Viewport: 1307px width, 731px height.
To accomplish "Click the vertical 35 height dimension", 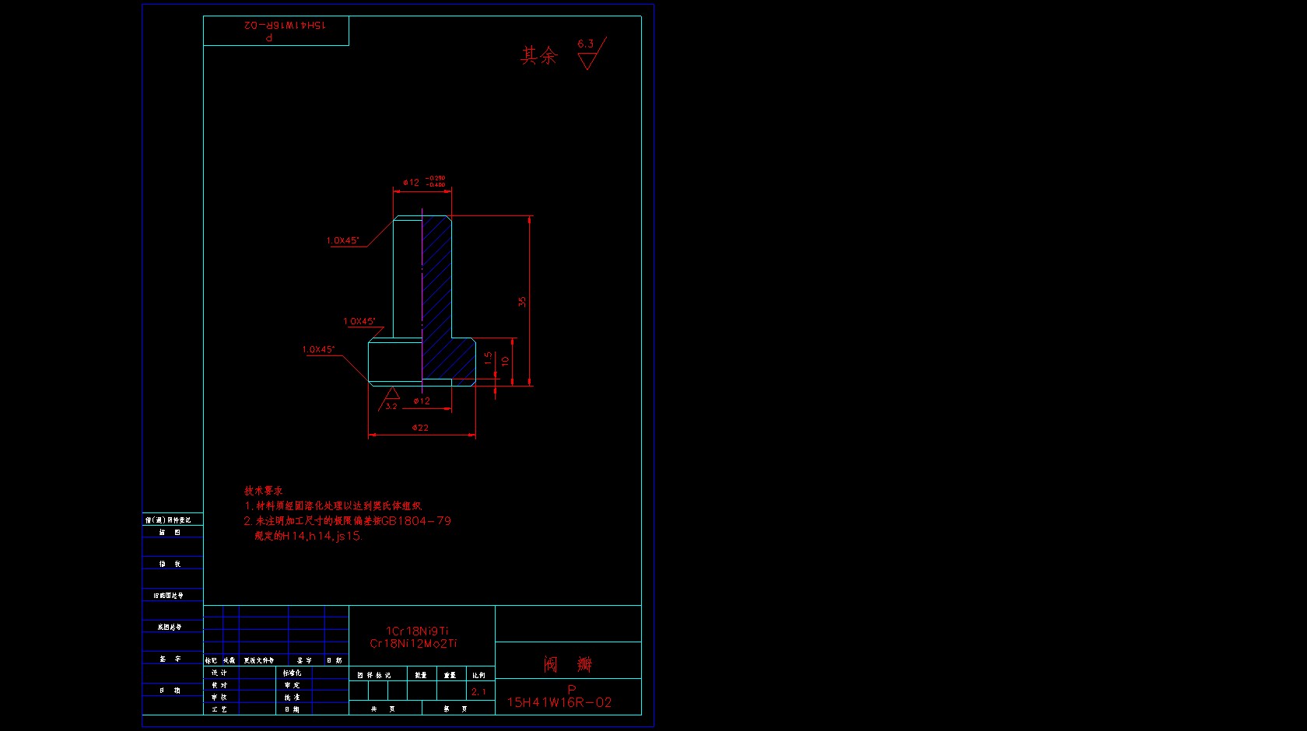I will 523,301.
